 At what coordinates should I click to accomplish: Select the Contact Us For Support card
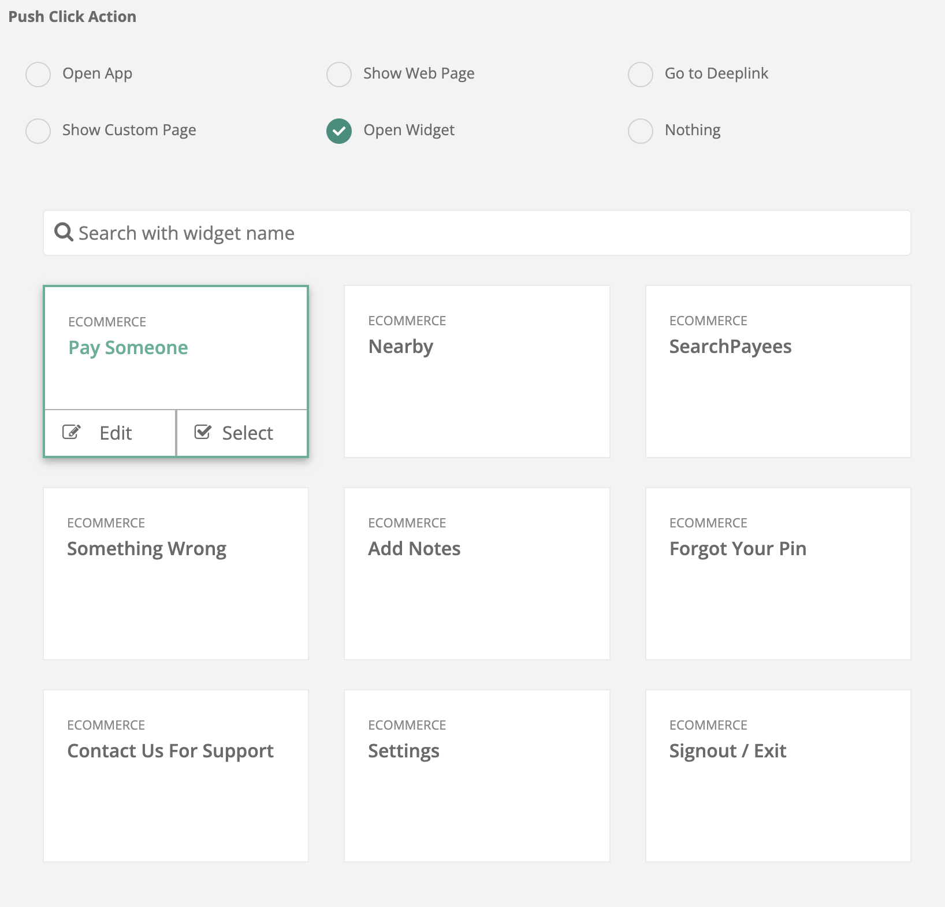coord(176,775)
